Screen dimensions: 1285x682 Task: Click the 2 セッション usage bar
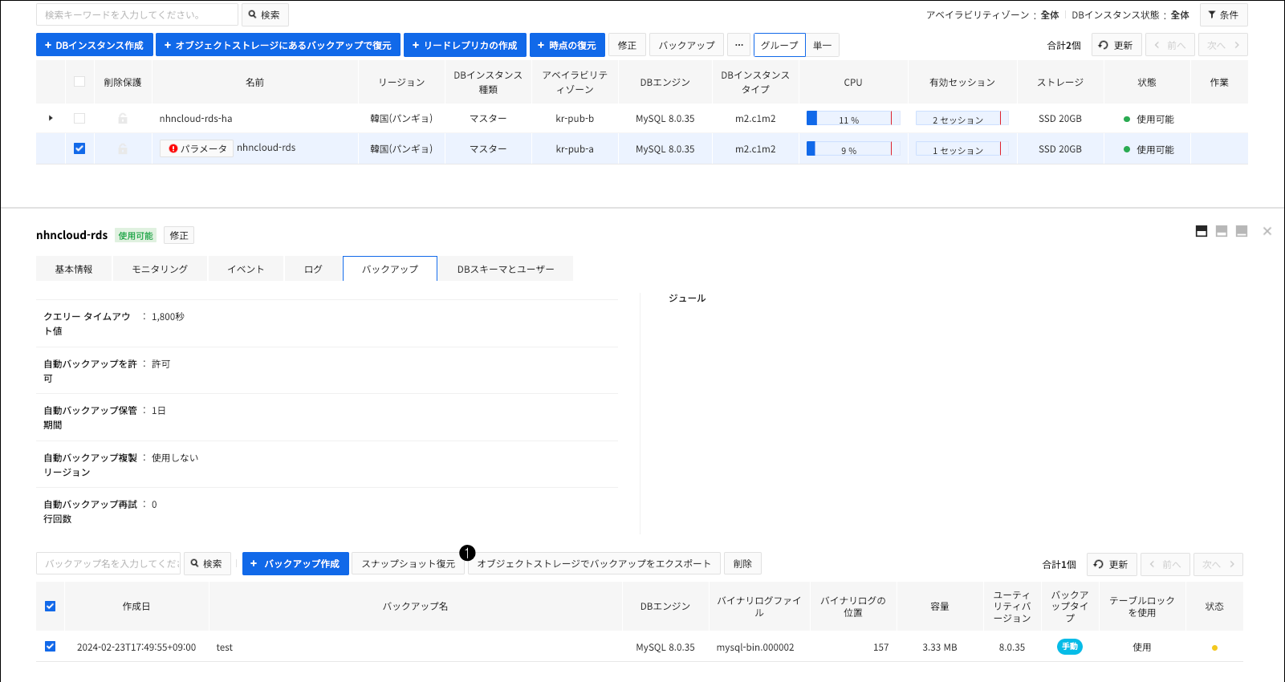(962, 119)
